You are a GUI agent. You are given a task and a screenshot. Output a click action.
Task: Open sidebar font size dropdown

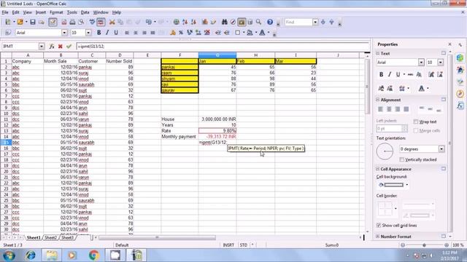[x=440, y=63]
